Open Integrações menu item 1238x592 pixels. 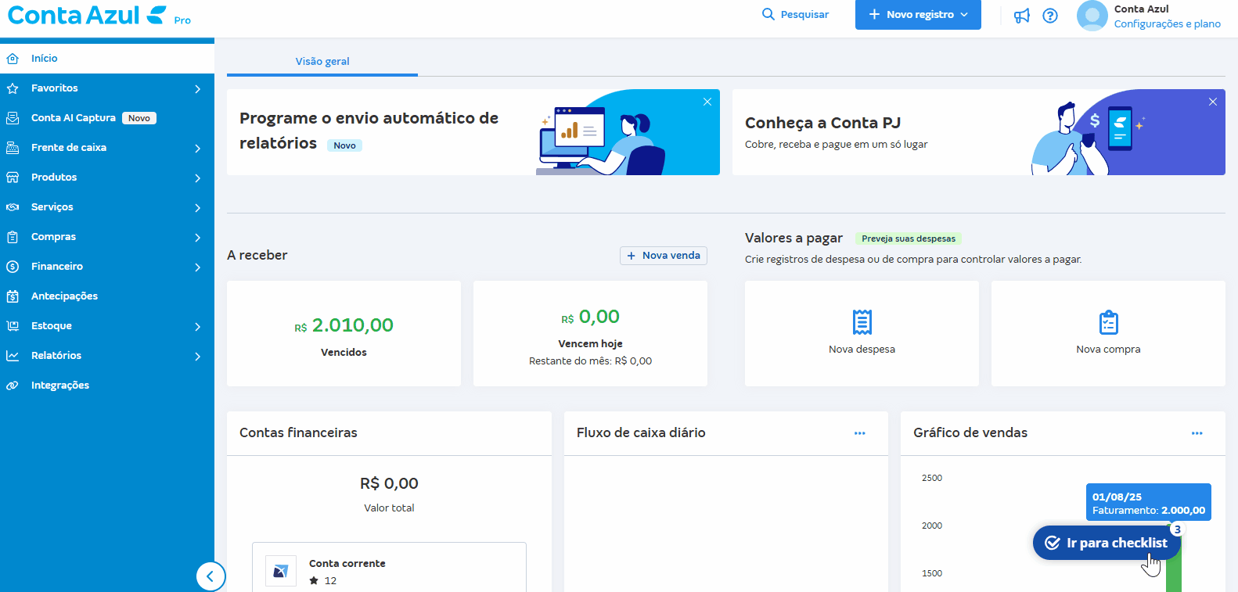107,386
